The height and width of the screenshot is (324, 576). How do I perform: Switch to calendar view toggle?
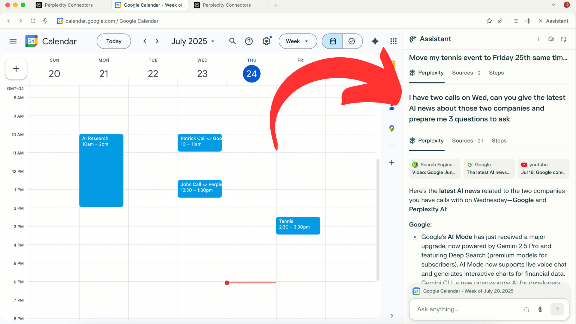pos(332,41)
